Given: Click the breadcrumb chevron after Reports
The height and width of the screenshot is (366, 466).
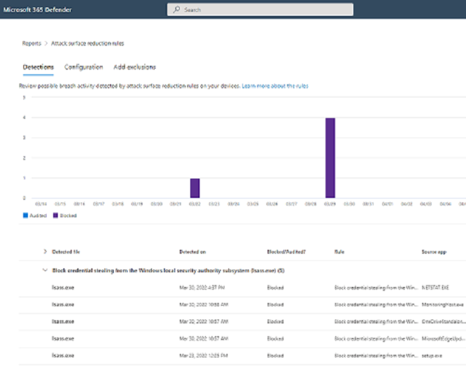Looking at the screenshot, I should [46, 43].
